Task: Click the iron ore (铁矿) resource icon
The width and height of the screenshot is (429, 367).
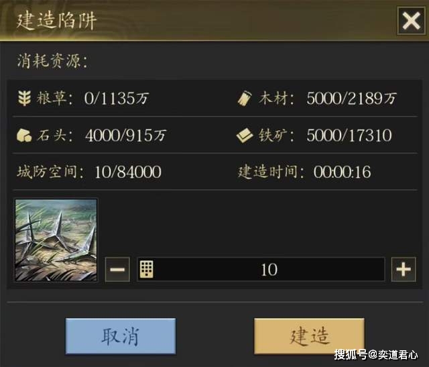Action: click(x=245, y=136)
